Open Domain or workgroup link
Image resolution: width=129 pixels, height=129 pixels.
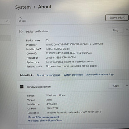coord(48,75)
